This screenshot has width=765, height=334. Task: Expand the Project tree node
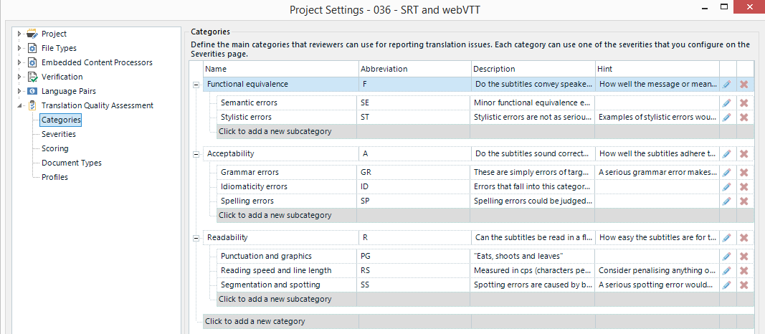point(19,34)
